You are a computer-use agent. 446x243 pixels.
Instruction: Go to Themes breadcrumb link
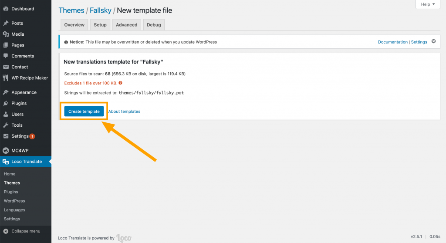click(x=71, y=10)
